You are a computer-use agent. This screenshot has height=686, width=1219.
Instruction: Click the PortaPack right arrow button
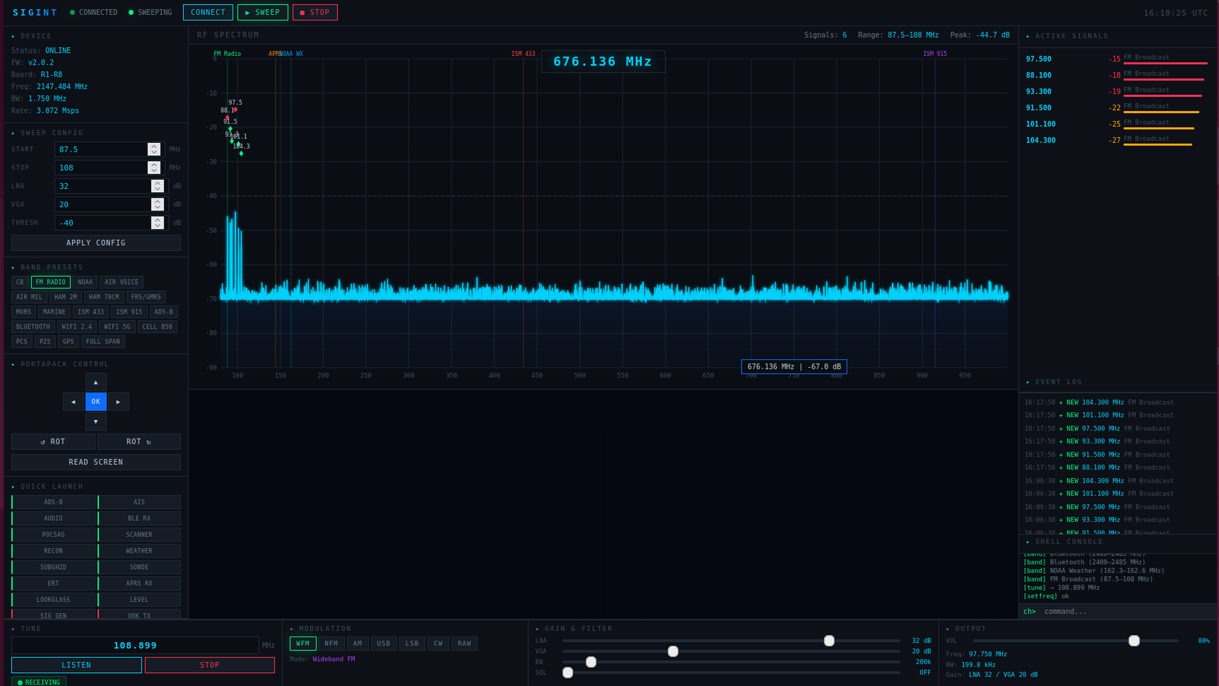click(118, 402)
